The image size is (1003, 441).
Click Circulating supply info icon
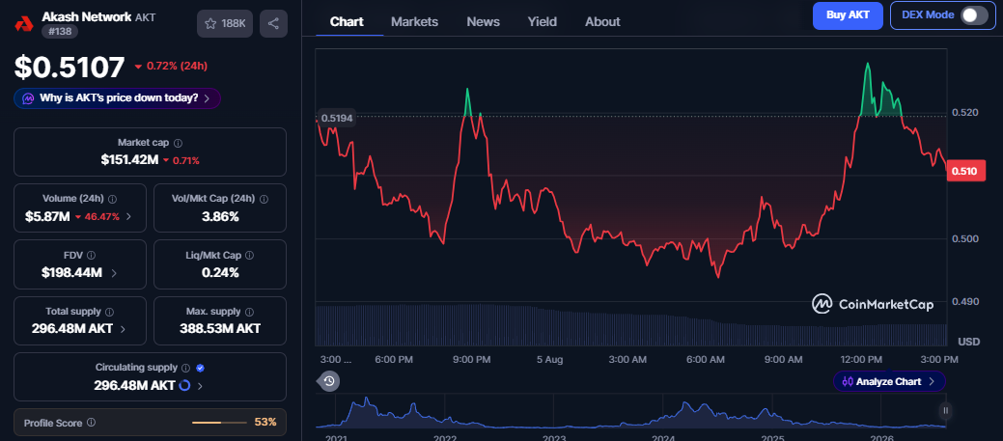[x=185, y=368]
